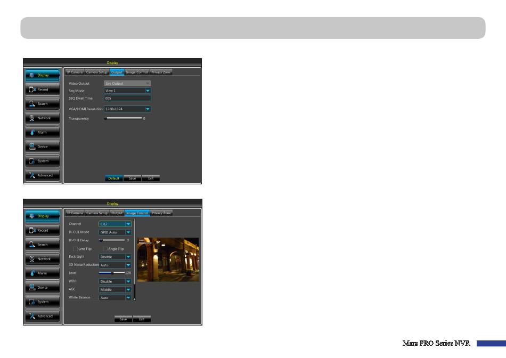Viewport: 506px width, 358px height.
Task: Open Device icon in lower Image Control sidebar
Action: (32, 288)
